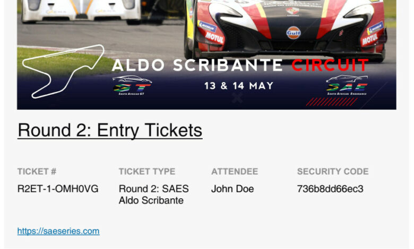The height and width of the screenshot is (249, 414).
Task: Click the red CIRCUIT word in banner
Action: coord(330,66)
